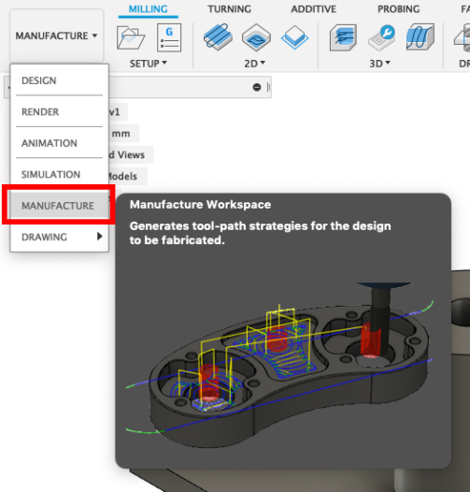
Task: Switch to the ADDITIVE tab
Action: pos(314,9)
